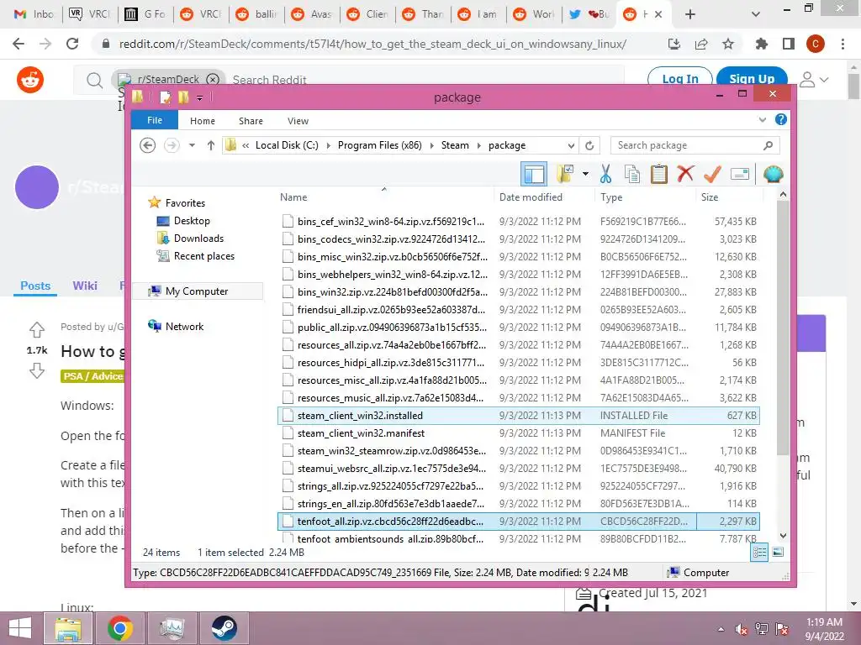The width and height of the screenshot is (861, 645).
Task: Click New folder icon in Explorer title bar
Action: (x=182, y=97)
